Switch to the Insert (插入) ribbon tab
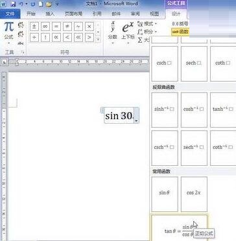 click(x=50, y=14)
